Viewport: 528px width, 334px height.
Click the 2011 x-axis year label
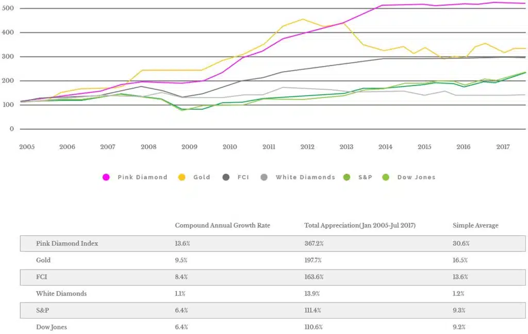click(x=269, y=147)
